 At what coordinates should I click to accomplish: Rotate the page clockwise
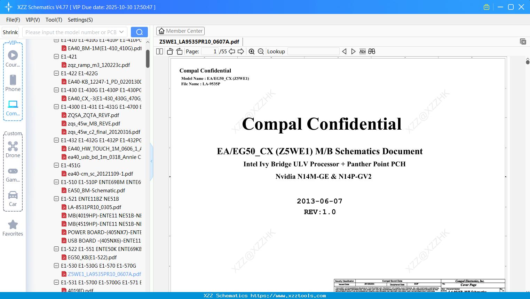180,52
